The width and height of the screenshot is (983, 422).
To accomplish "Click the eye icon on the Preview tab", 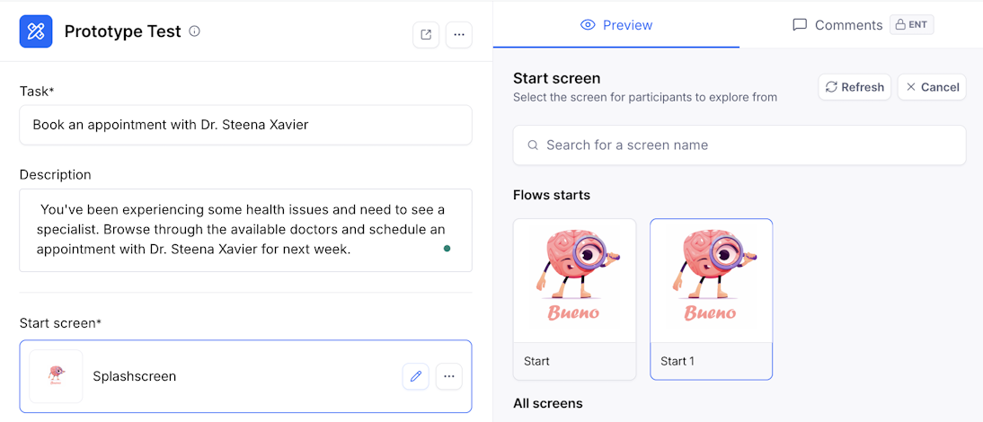I will 588,25.
